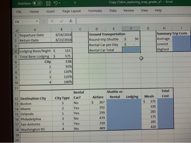Select the blue Rental Car Total cell
This screenshot has height=143, width=191.
[x=131, y=50]
